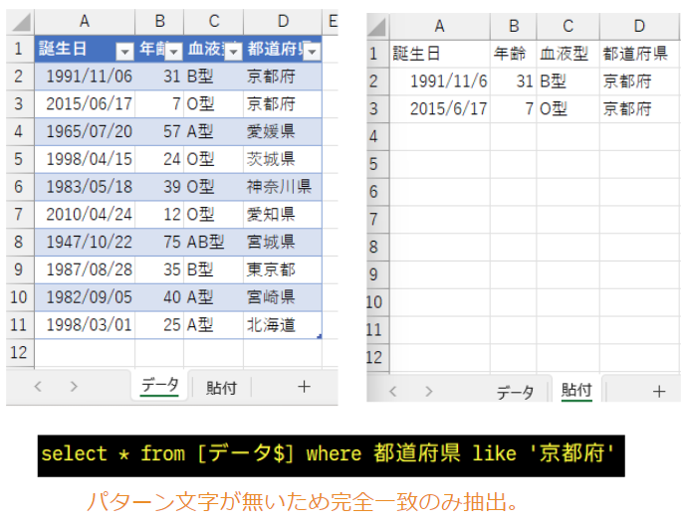
Task: Click next sheet arrow in left workbook
Action: coord(74,386)
